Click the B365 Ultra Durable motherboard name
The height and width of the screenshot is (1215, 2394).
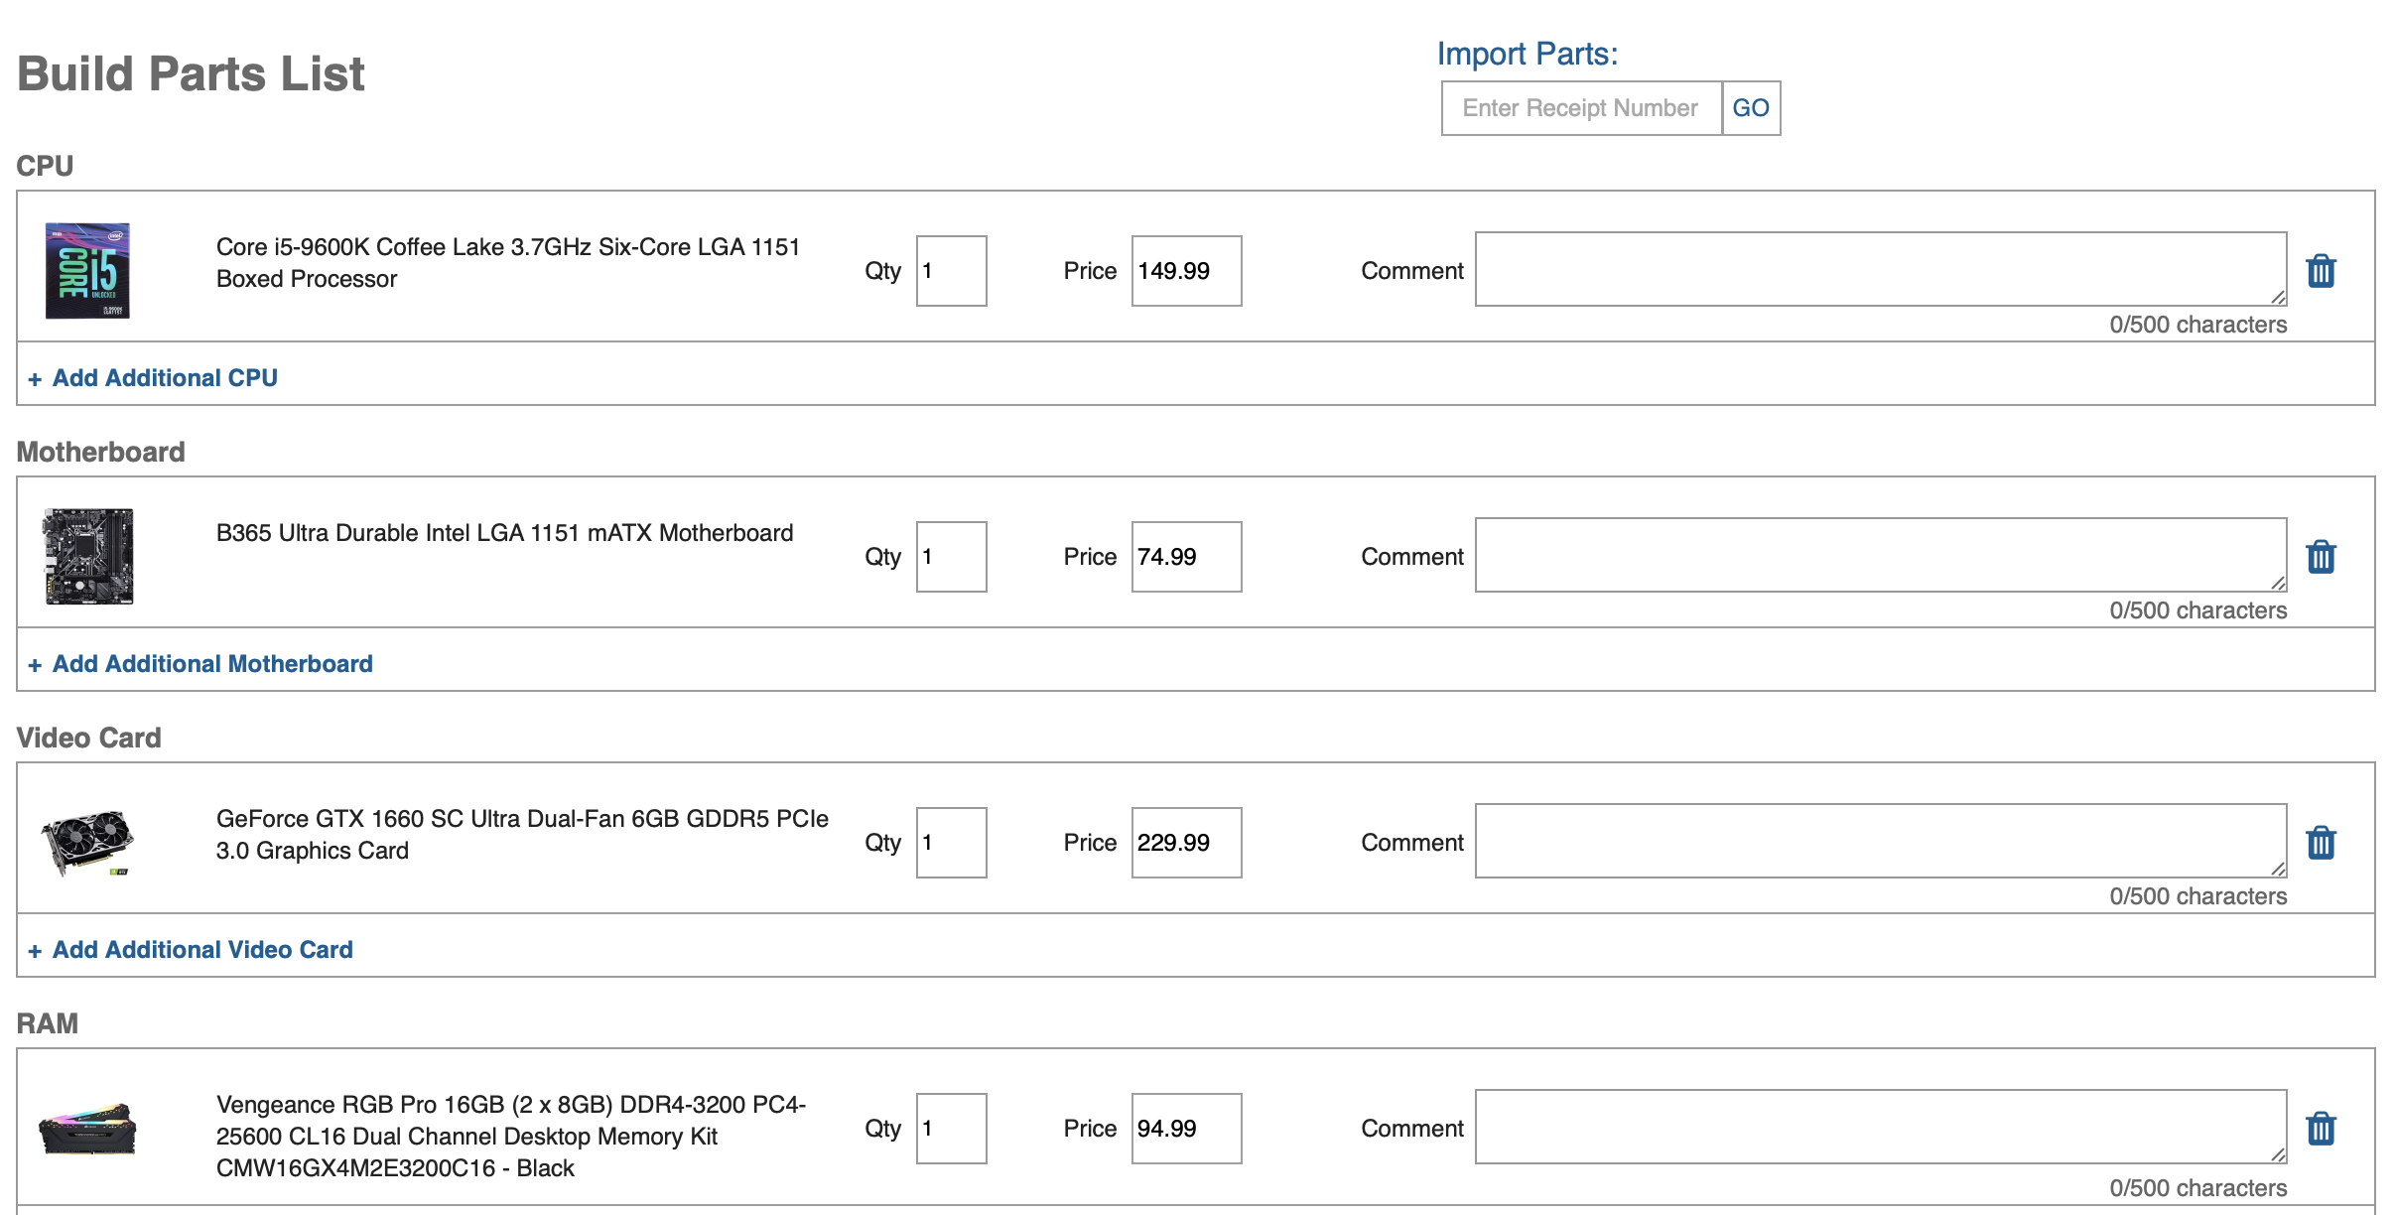coord(504,533)
